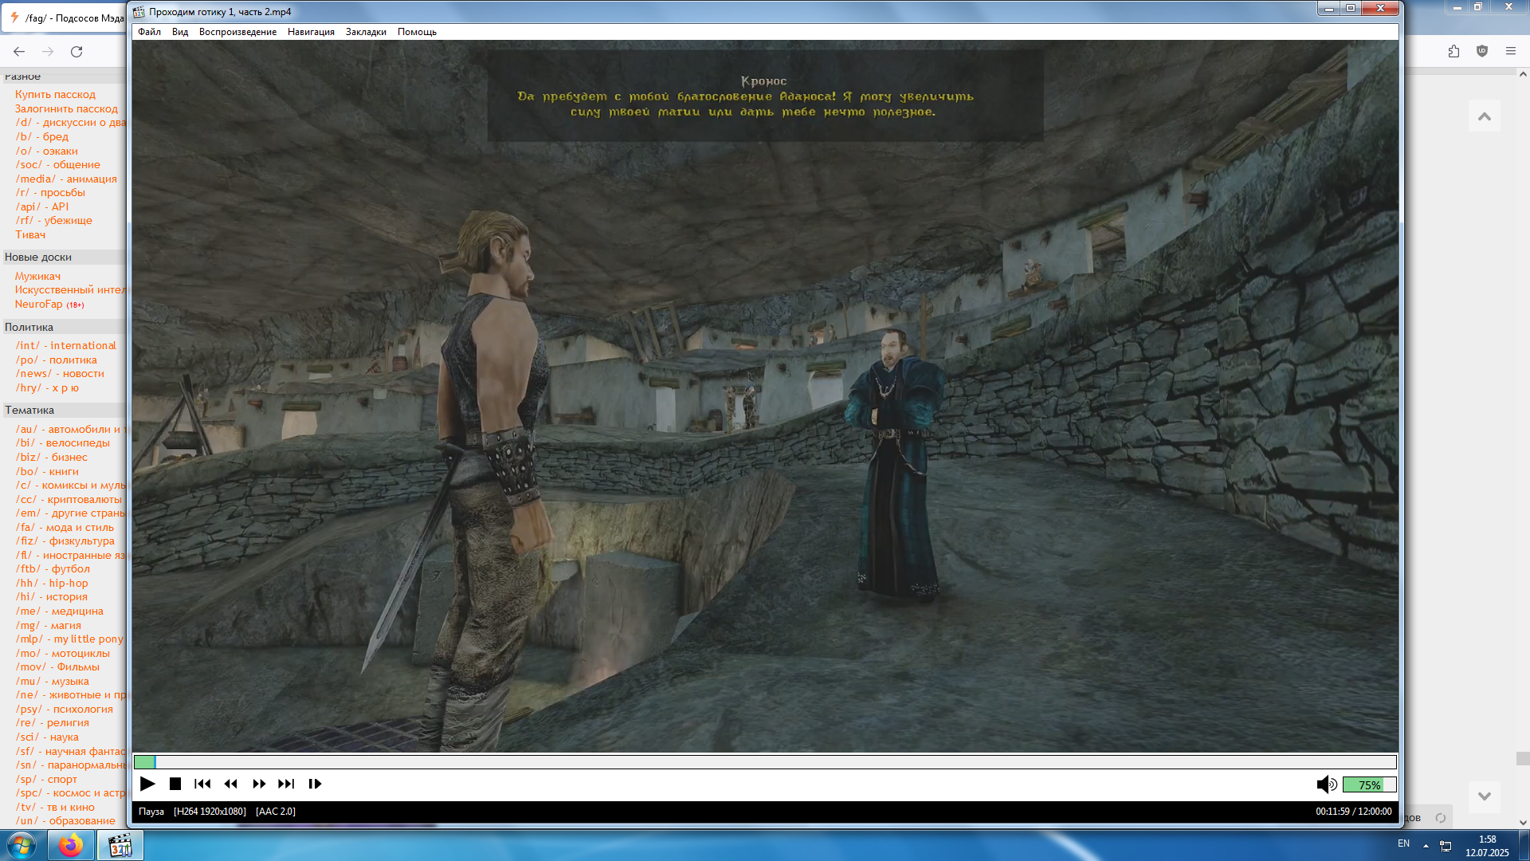This screenshot has height=861, width=1530.
Task: Open the /hh/ - hip-hop board
Action: click(x=52, y=583)
